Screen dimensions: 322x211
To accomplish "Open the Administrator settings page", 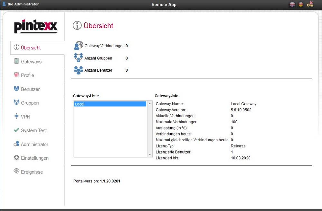I will point(34,145).
